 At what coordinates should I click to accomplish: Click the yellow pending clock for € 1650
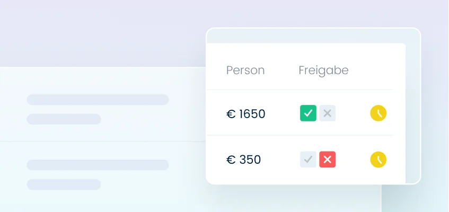378,113
